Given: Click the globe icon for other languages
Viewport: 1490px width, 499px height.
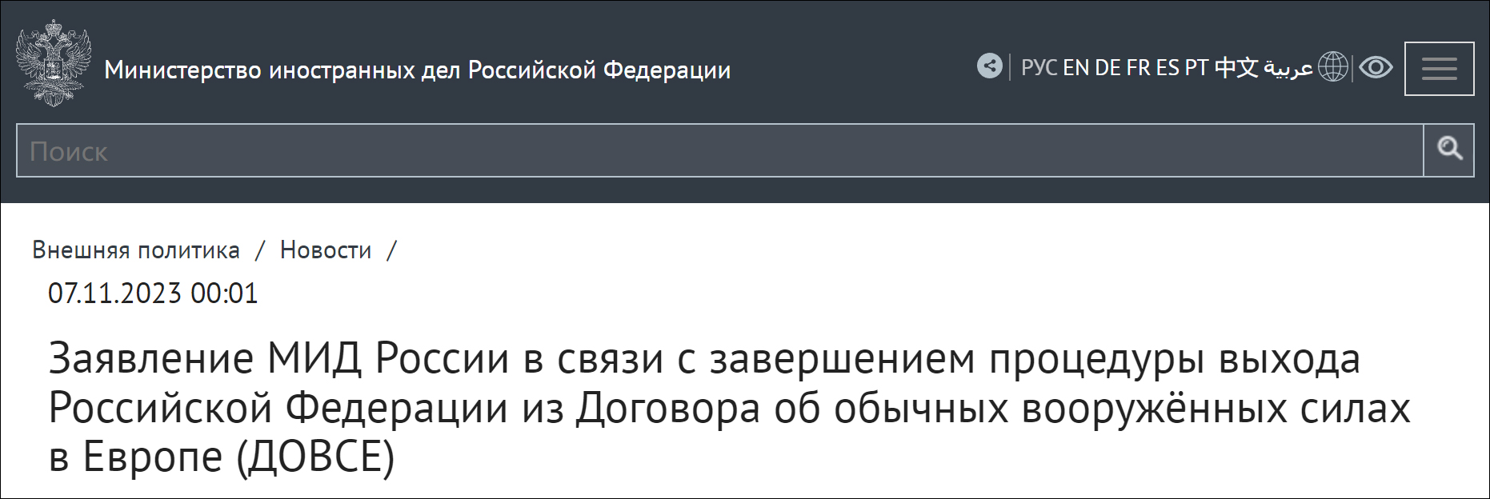Looking at the screenshot, I should coord(1333,66).
